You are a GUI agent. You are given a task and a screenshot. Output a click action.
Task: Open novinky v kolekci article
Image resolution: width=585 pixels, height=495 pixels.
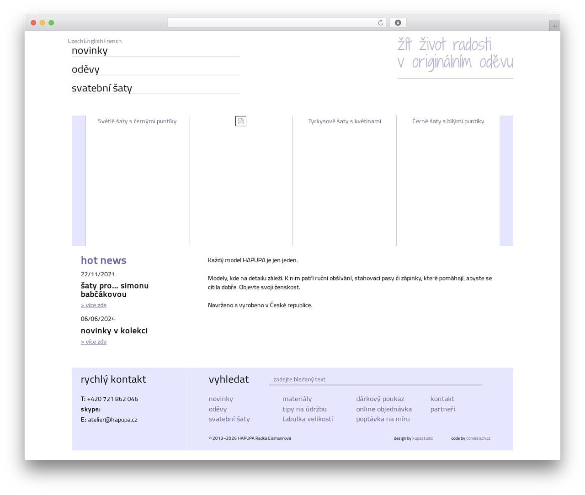click(x=114, y=330)
